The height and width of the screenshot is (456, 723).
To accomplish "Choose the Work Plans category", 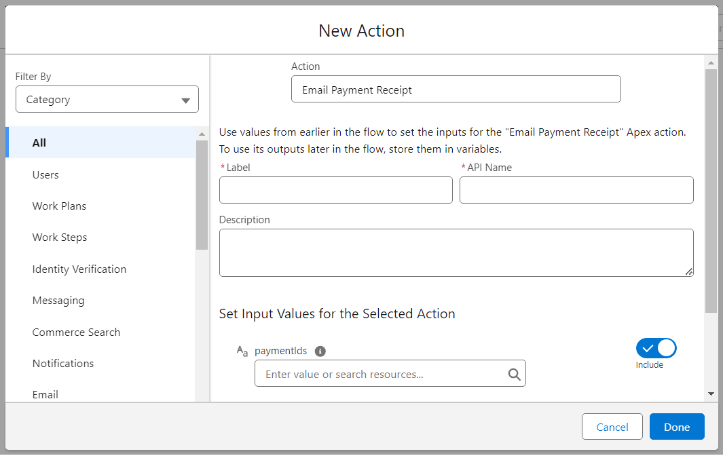I will point(59,206).
